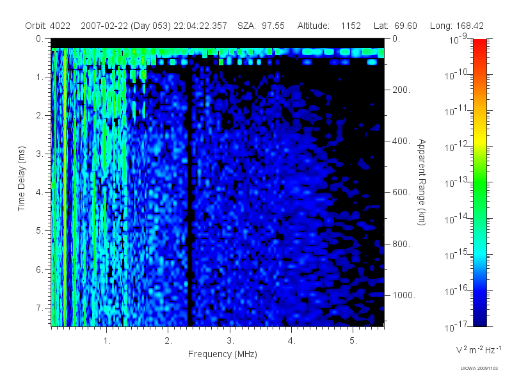Click the 1000. apparent range tick label

click(x=404, y=295)
